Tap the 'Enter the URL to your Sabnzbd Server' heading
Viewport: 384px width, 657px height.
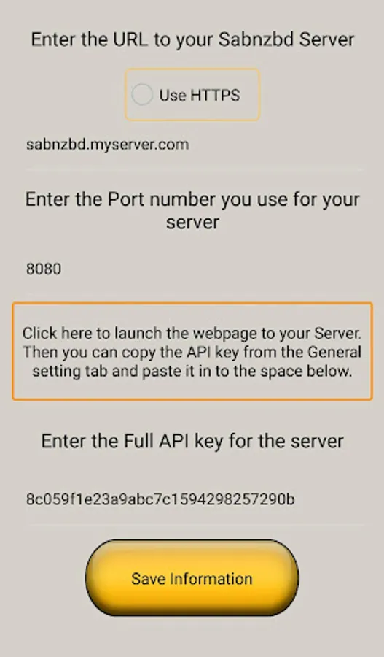192,40
